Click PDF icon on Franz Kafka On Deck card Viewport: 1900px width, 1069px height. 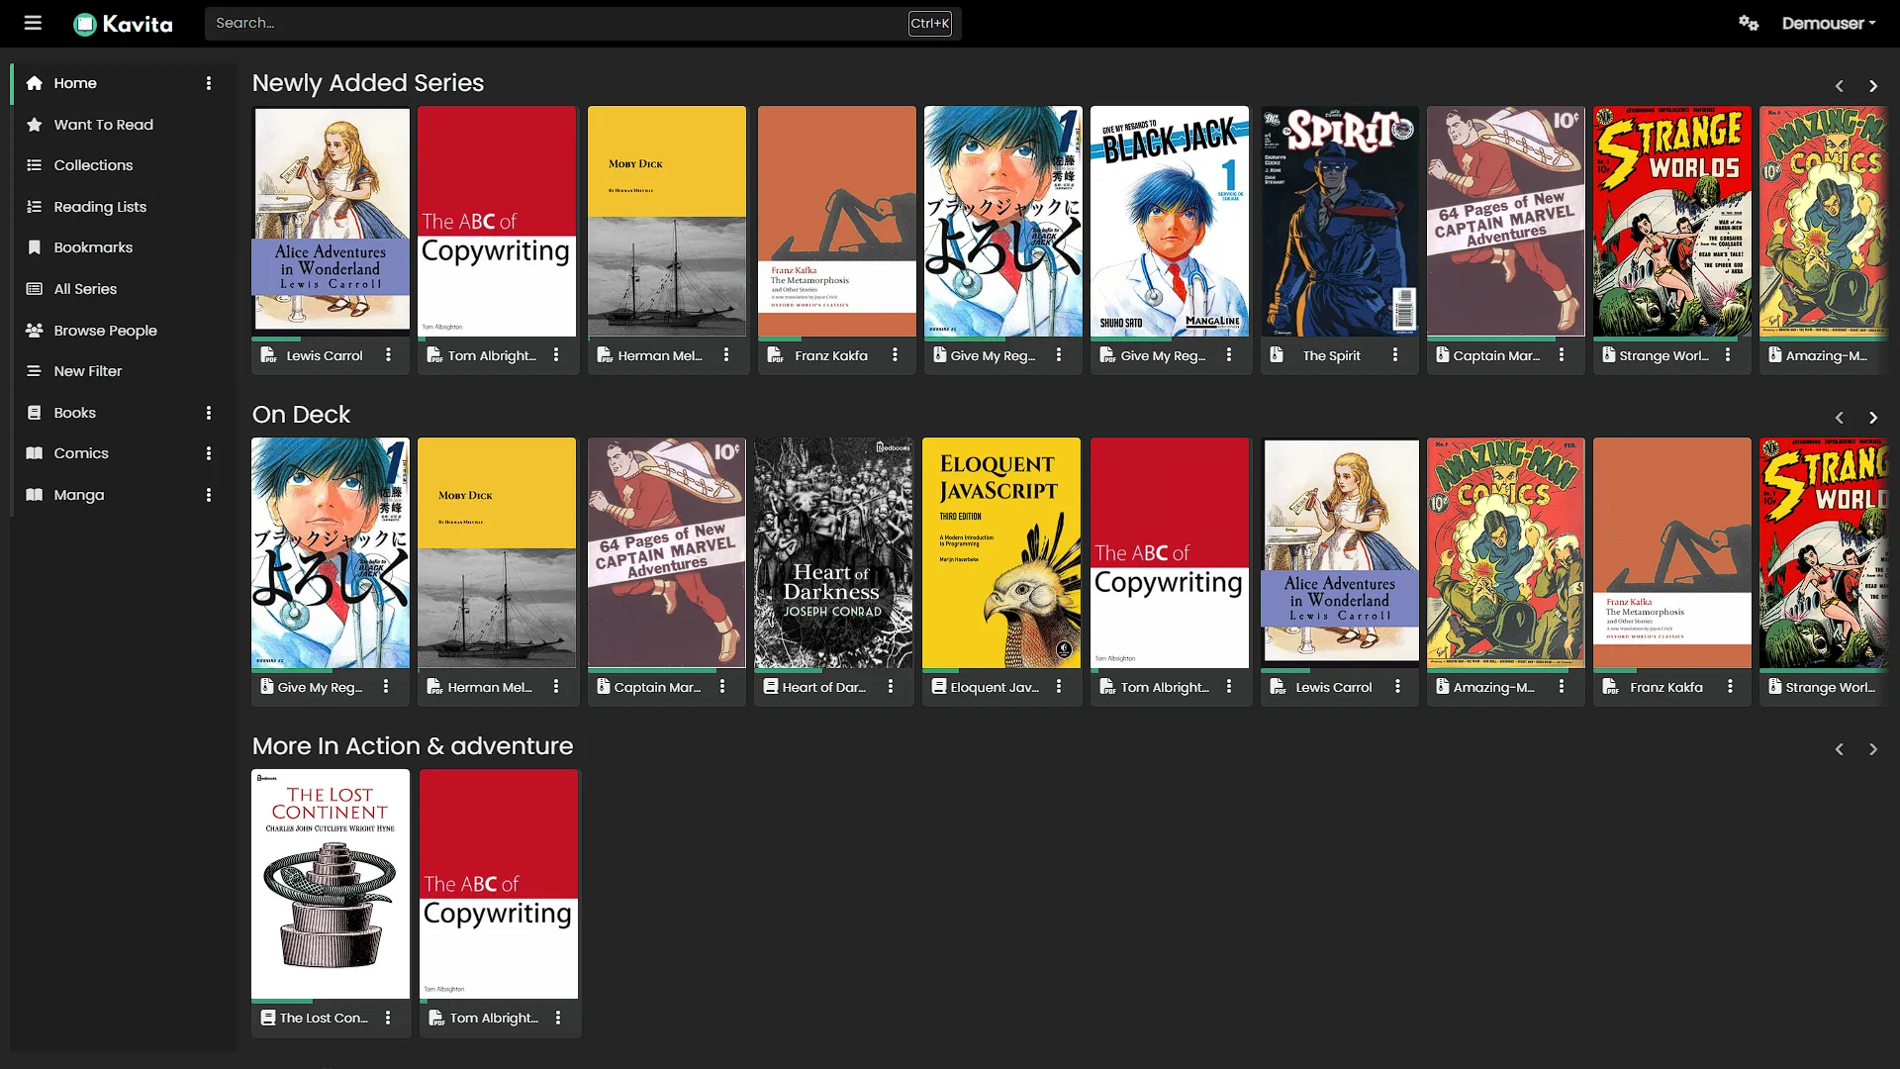pos(1610,687)
